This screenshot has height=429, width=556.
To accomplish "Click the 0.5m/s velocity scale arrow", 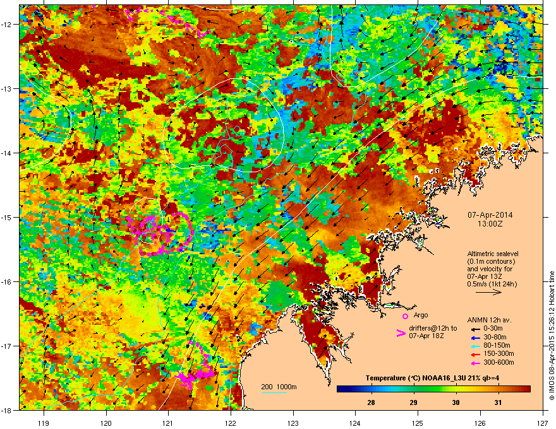I will [488, 292].
